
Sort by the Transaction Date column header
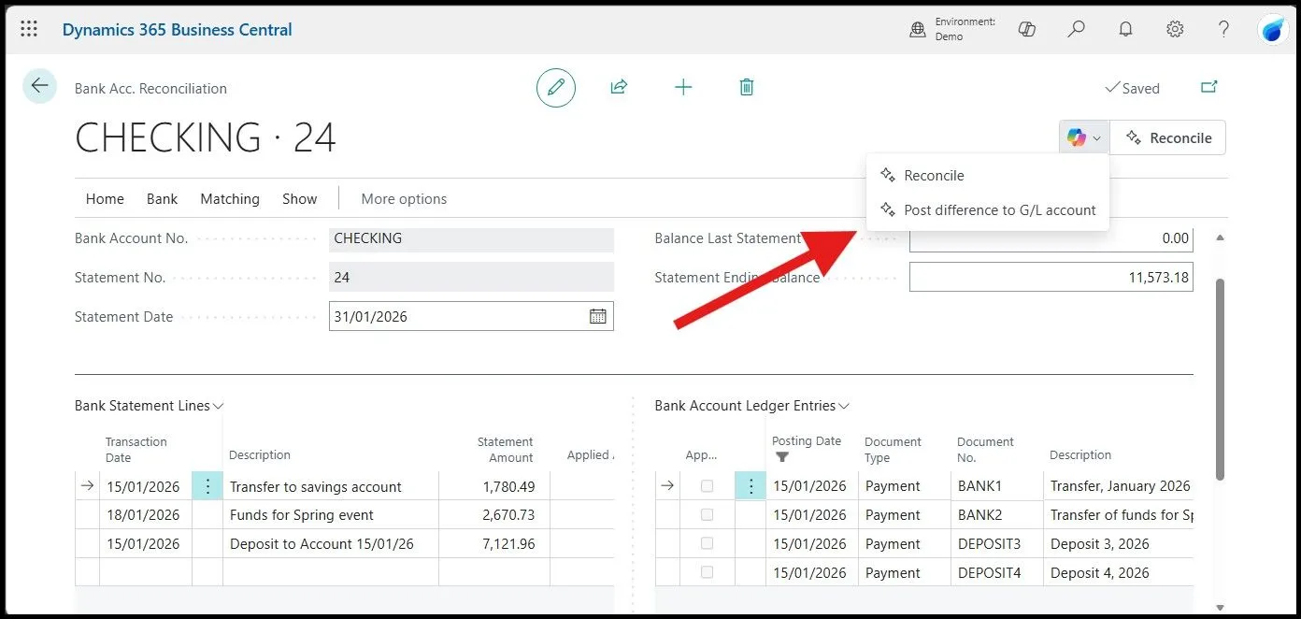(136, 450)
